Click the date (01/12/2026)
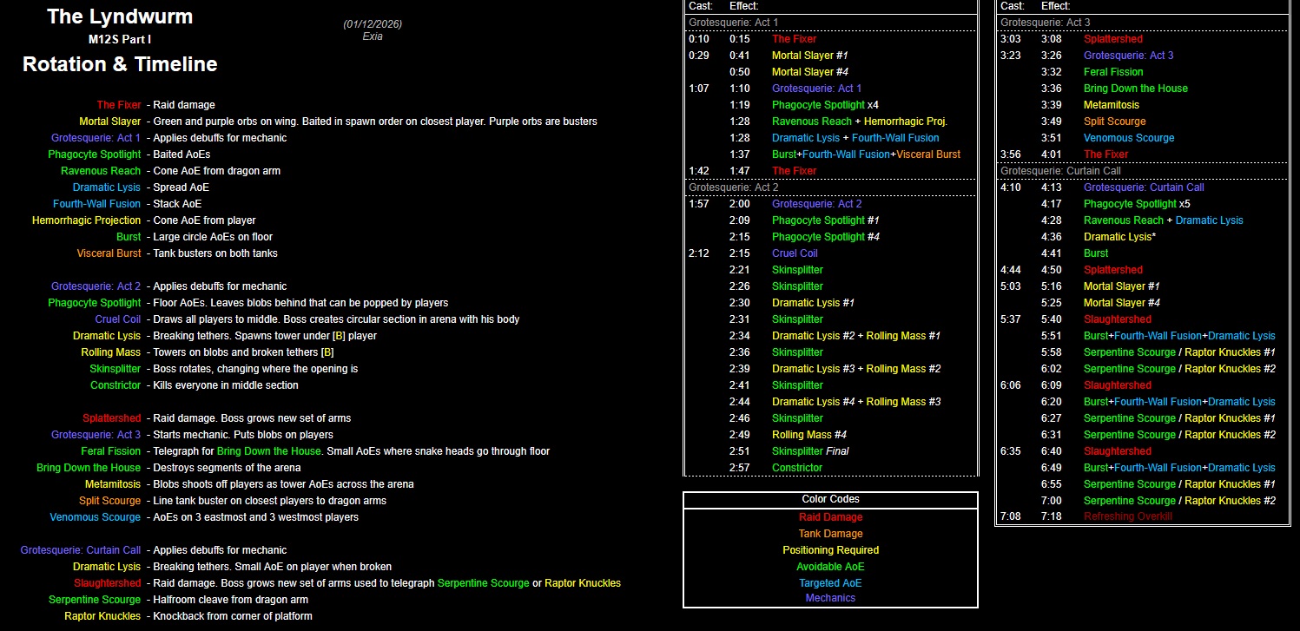 coord(373,24)
